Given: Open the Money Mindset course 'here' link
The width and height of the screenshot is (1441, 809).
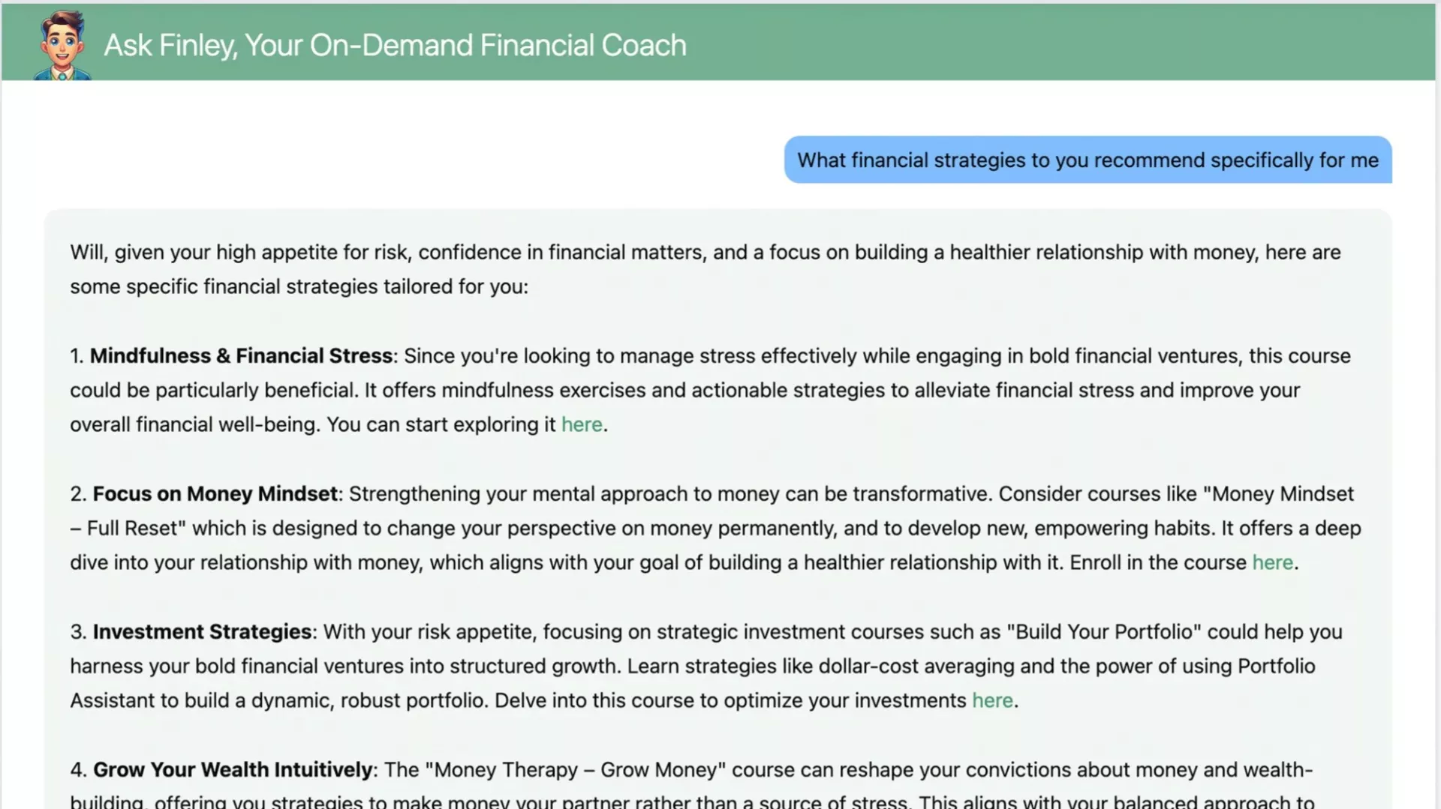Looking at the screenshot, I should pos(1272,562).
